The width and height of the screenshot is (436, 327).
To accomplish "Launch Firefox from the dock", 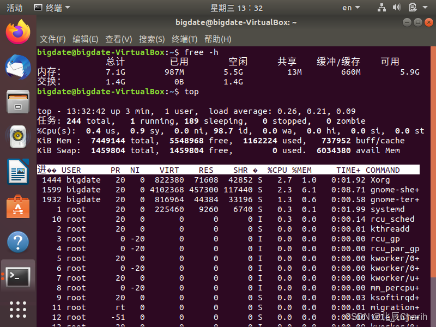I will (18, 32).
